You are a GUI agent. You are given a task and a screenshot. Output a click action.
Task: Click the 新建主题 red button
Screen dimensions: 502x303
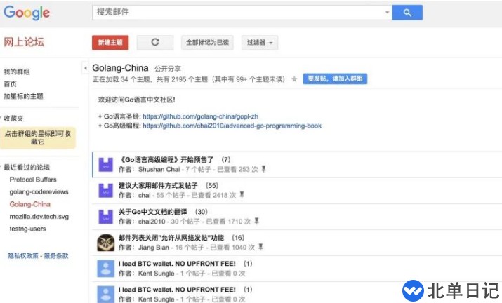click(x=110, y=43)
